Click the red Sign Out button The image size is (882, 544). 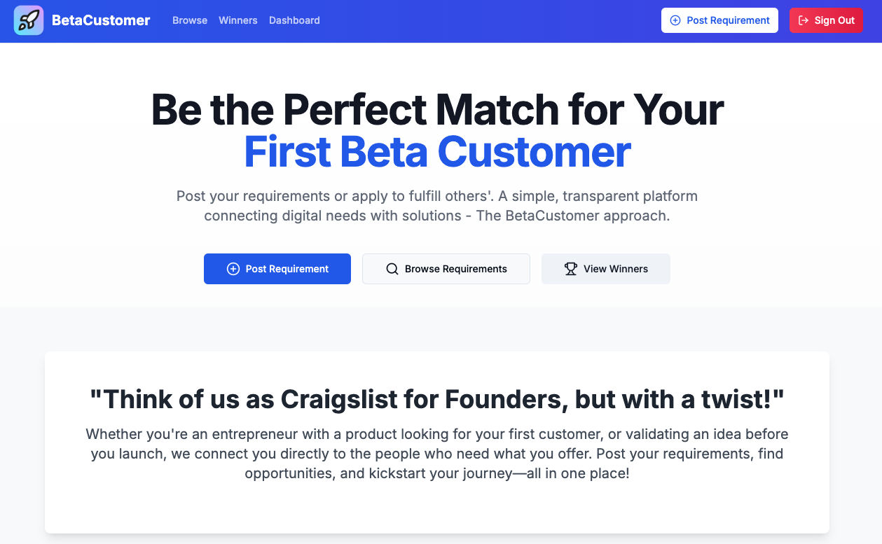pyautogui.click(x=826, y=20)
